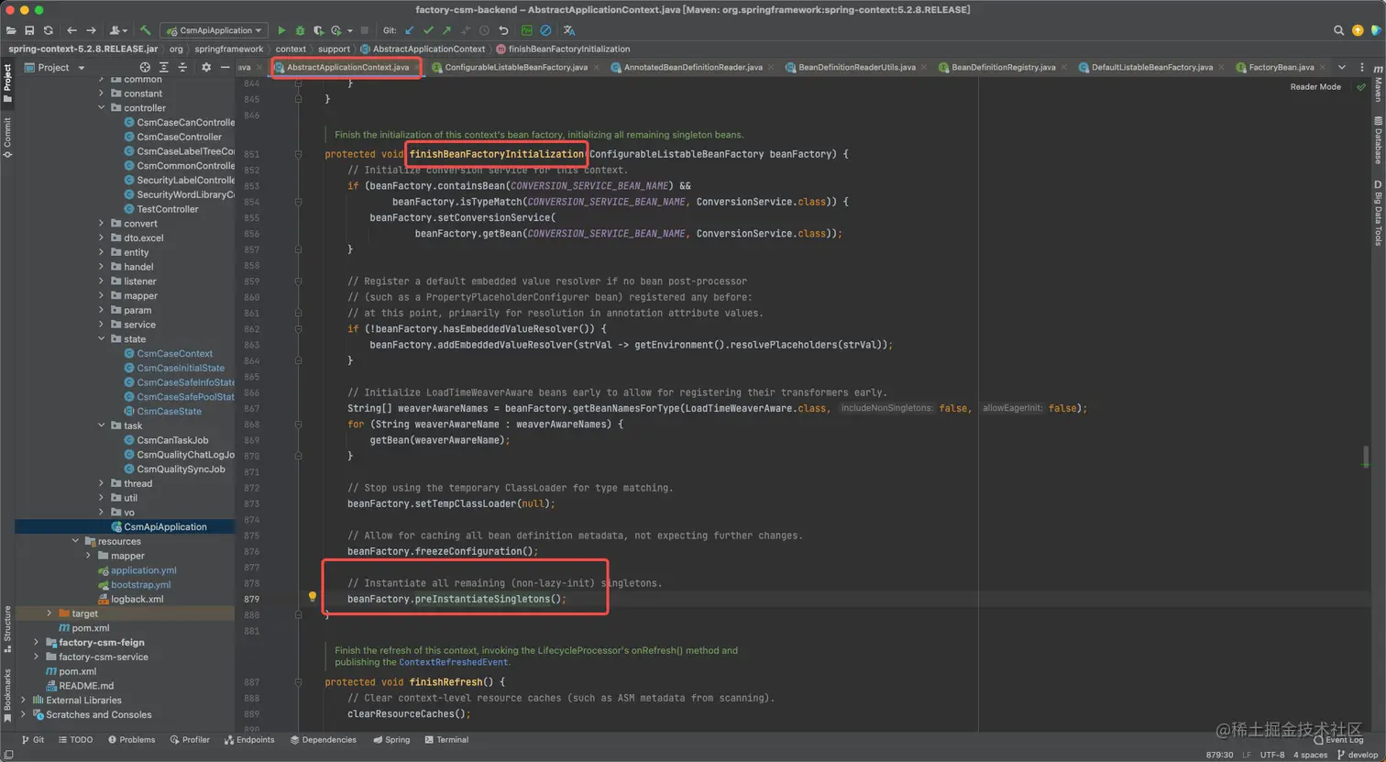Show Git history clock icon

pyautogui.click(x=484, y=30)
